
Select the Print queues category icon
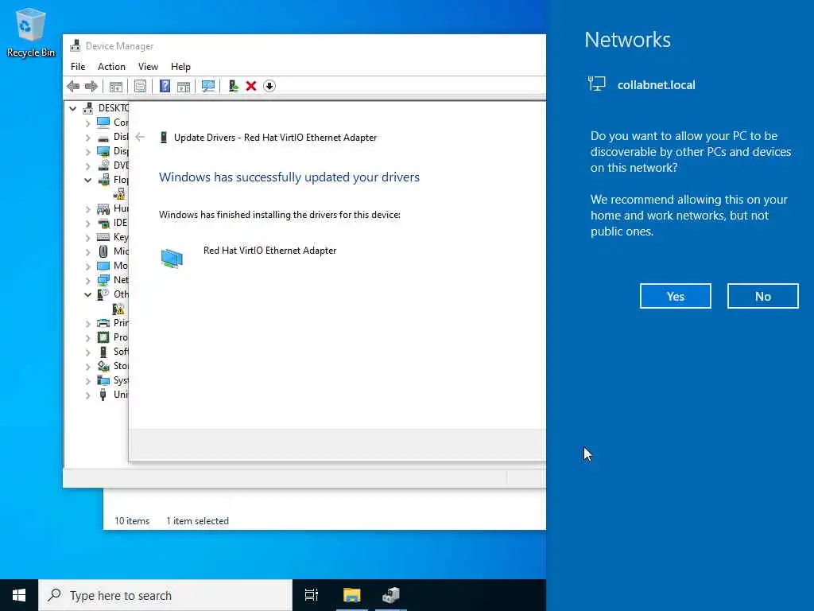(x=103, y=323)
